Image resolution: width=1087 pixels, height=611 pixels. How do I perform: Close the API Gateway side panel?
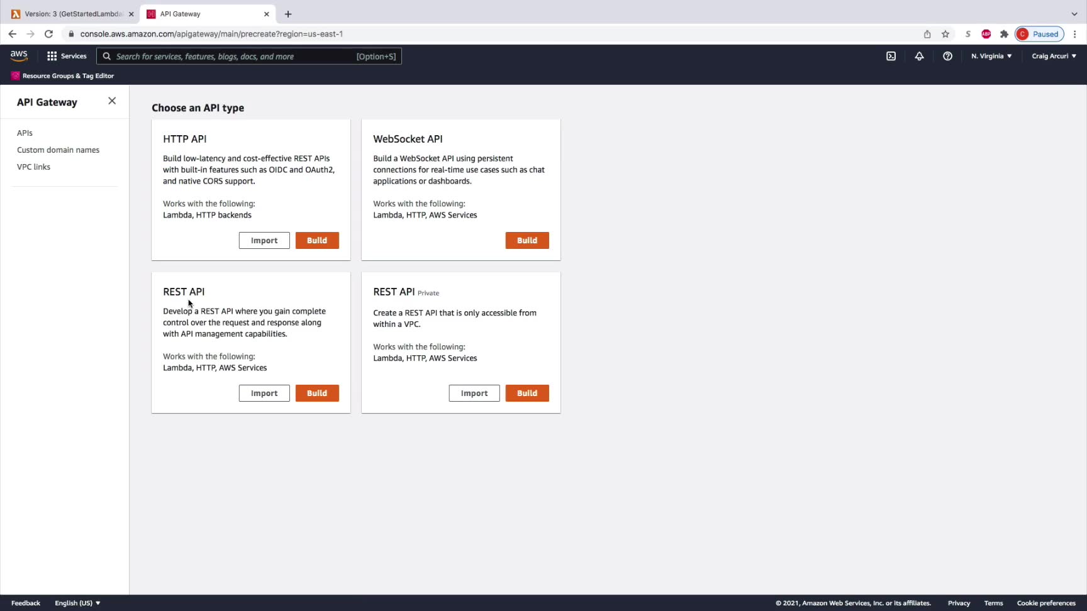tap(112, 101)
